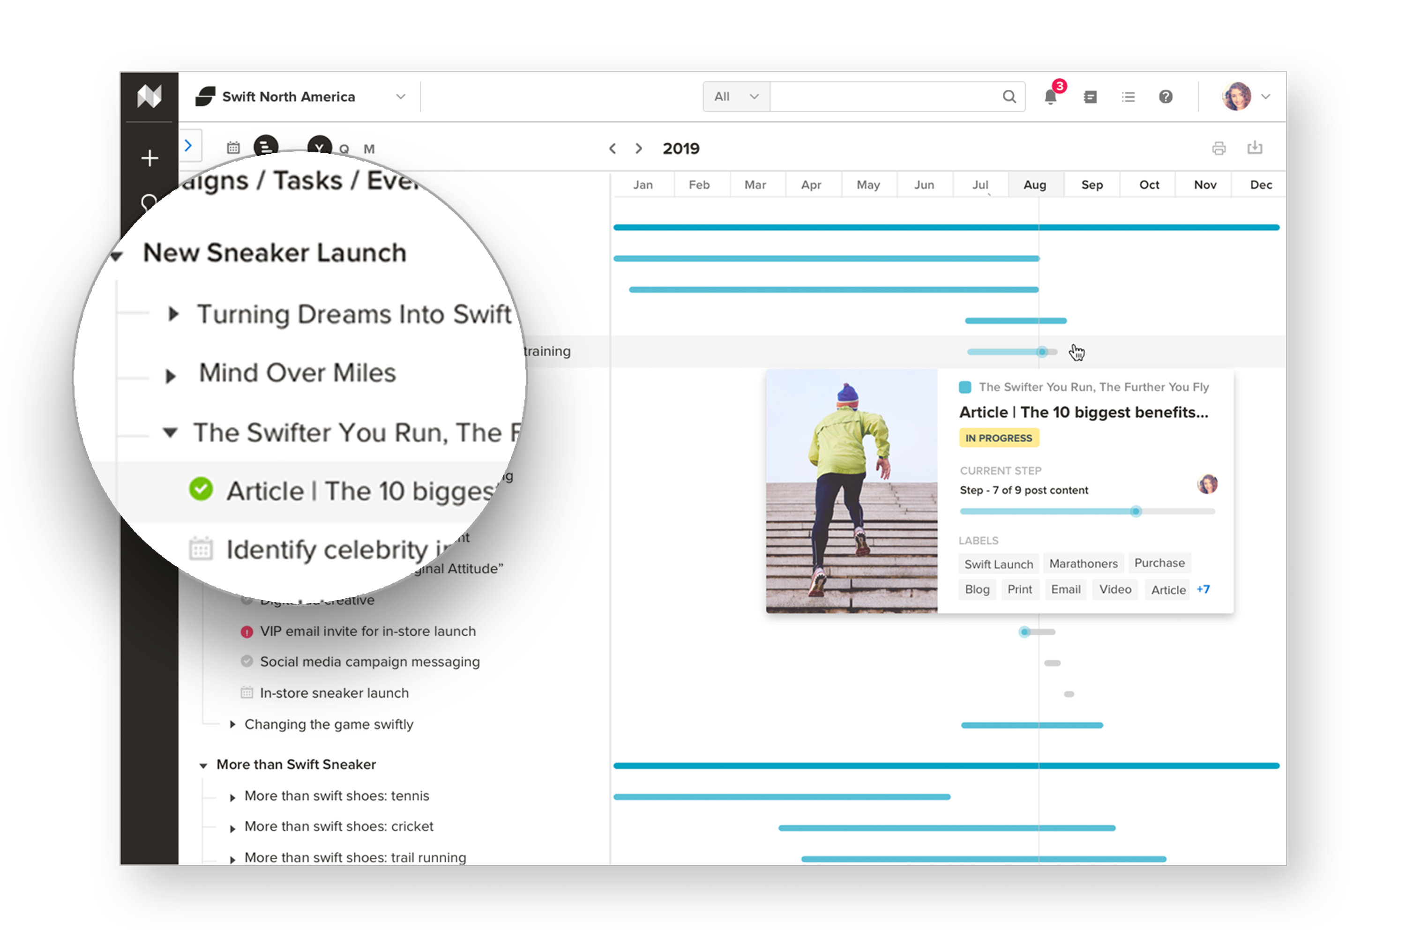The width and height of the screenshot is (1406, 937).
Task: Click calendar icon beside In-store sneaker launch
Action: [247, 693]
